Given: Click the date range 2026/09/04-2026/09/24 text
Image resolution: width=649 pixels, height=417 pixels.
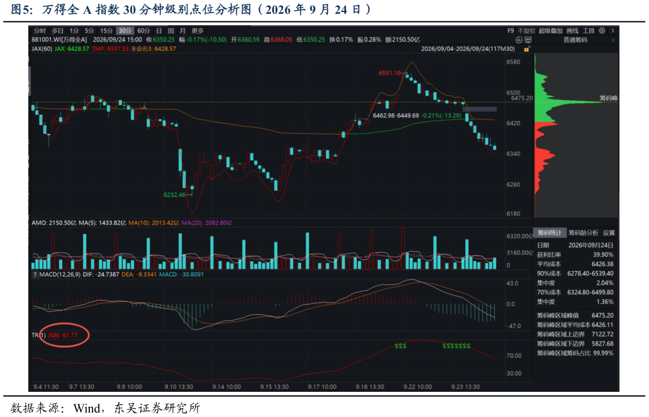Looking at the screenshot, I should point(468,49).
